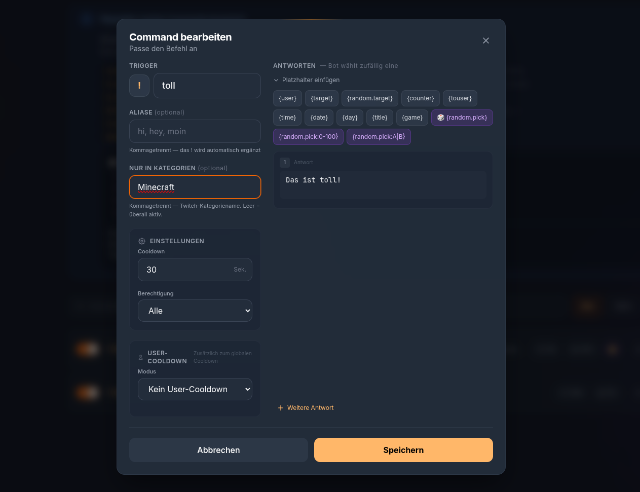
Task: Click the trigger field containing toll
Action: point(207,86)
